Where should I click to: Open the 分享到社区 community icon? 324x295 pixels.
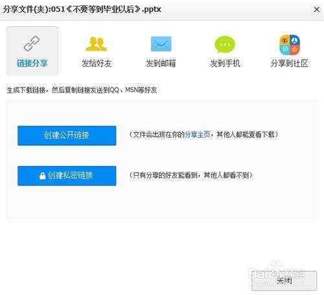click(x=290, y=45)
